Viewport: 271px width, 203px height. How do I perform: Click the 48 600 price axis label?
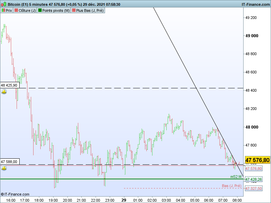point(251,72)
